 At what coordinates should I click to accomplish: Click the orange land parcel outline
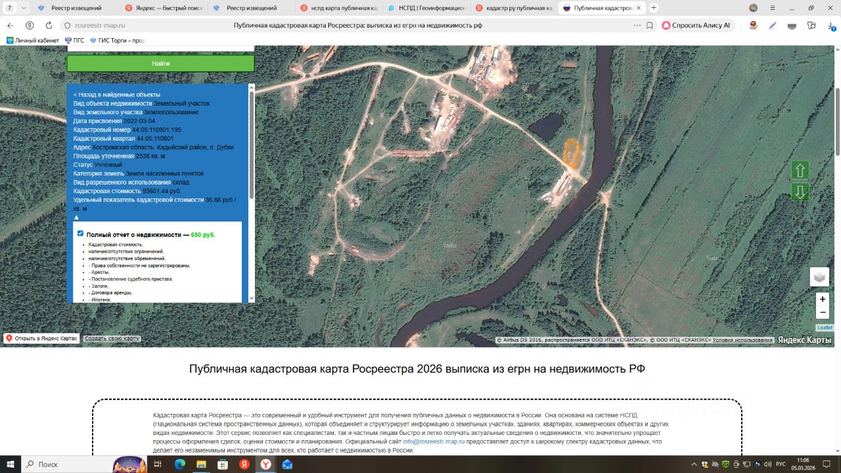[571, 153]
